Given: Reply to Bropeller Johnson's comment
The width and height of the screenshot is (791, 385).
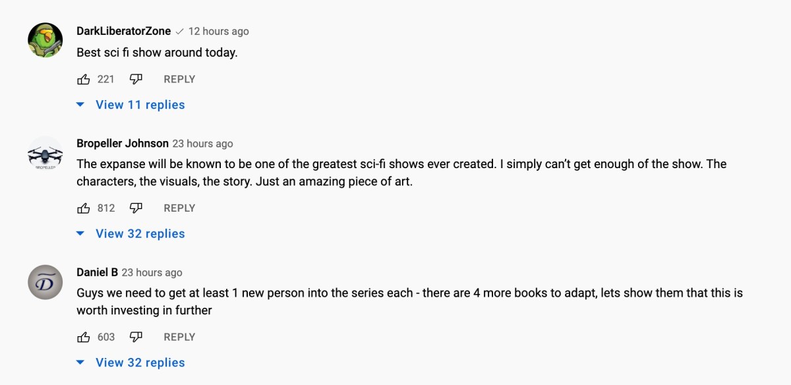Looking at the screenshot, I should click(179, 208).
